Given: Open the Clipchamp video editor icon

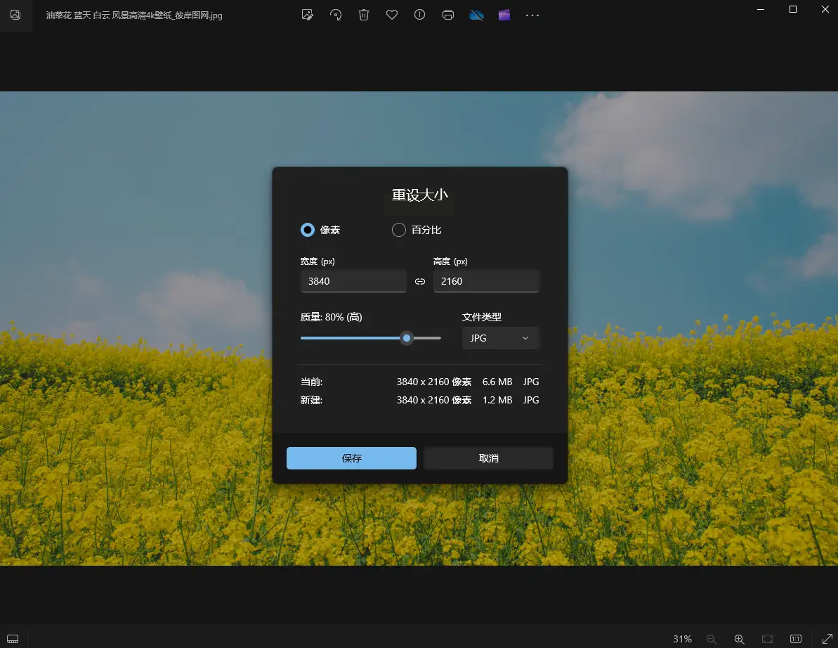Looking at the screenshot, I should (504, 15).
